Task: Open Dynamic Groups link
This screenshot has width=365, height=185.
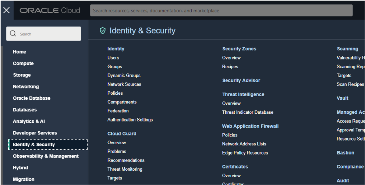Action: click(124, 76)
